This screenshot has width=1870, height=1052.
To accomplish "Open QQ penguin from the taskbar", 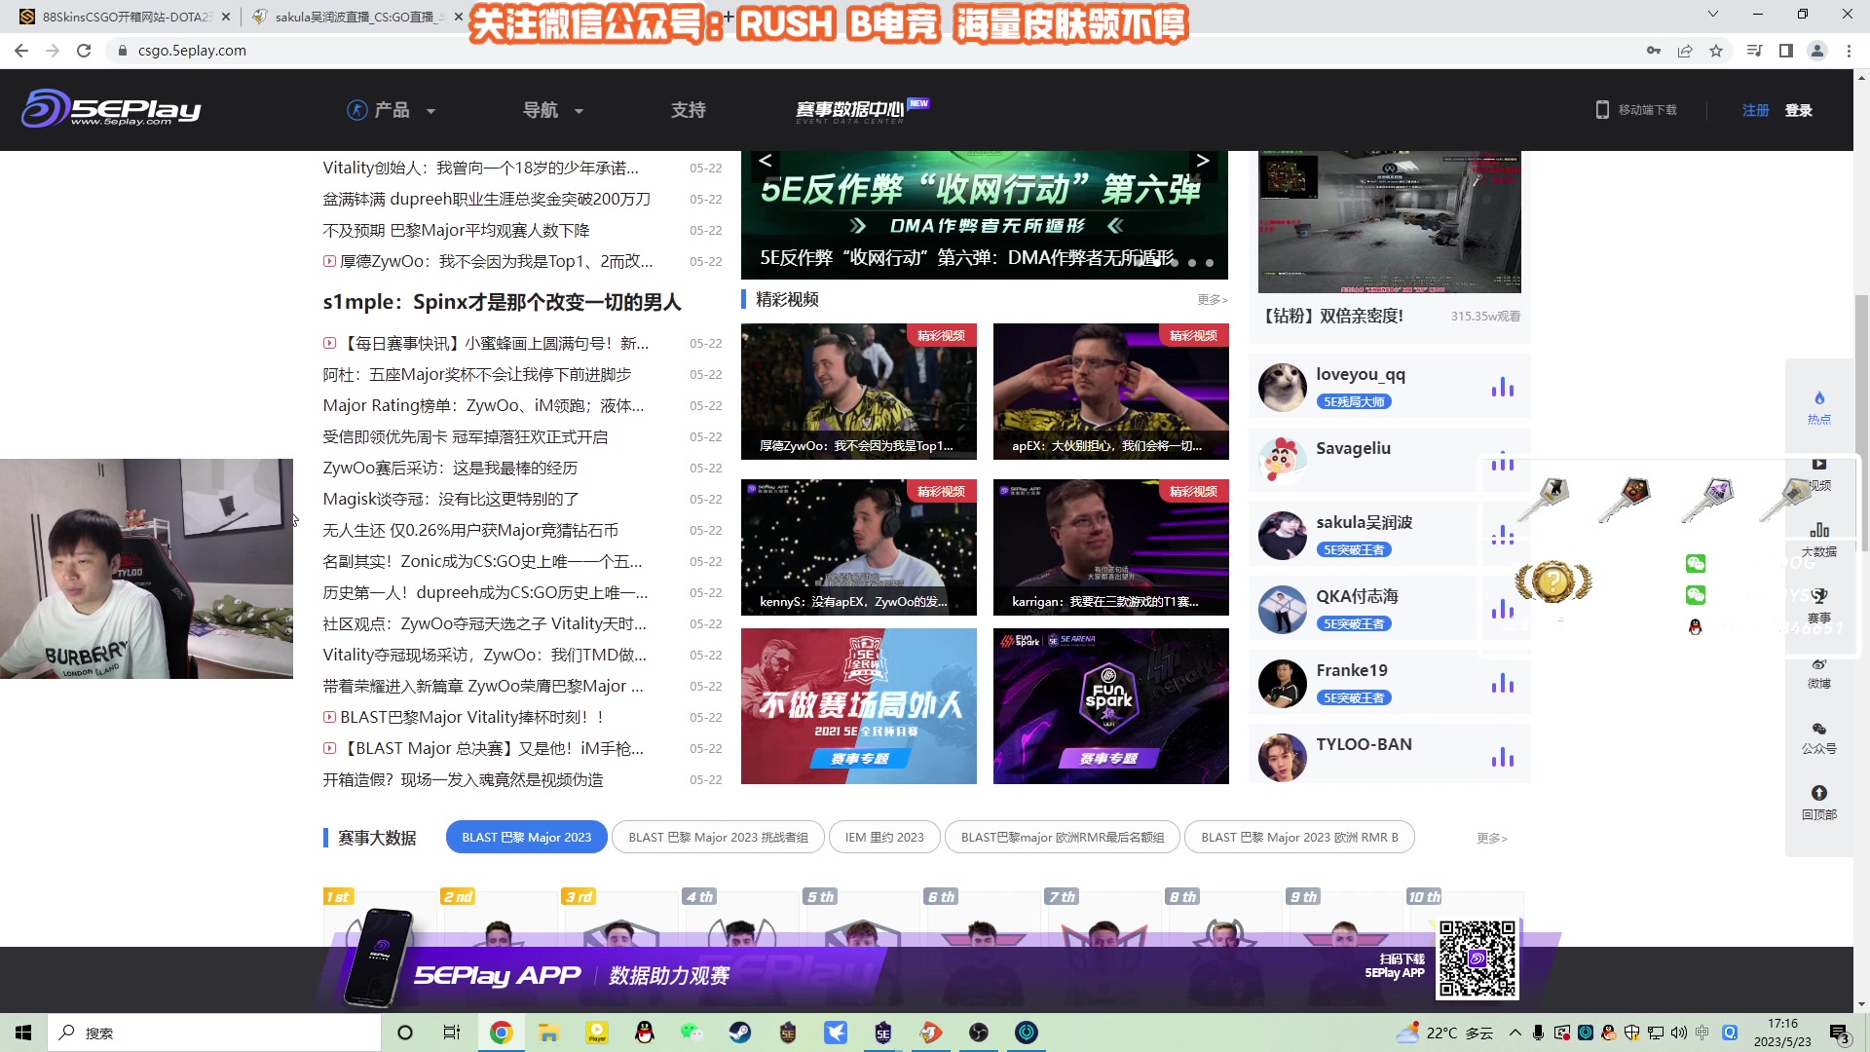I will pos(645,1033).
